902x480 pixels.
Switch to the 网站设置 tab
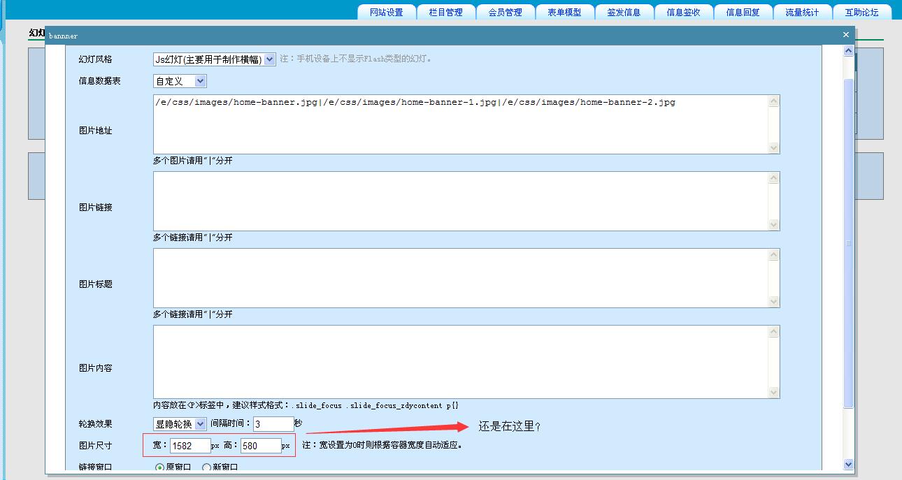pos(387,13)
